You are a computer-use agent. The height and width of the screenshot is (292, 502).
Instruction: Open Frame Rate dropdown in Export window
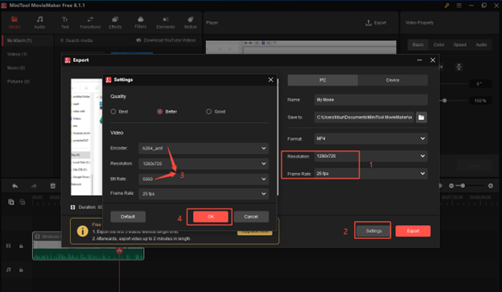[x=371, y=174]
